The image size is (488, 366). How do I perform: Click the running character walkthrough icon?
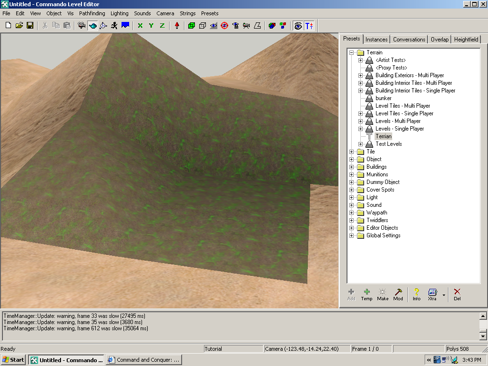click(x=114, y=25)
